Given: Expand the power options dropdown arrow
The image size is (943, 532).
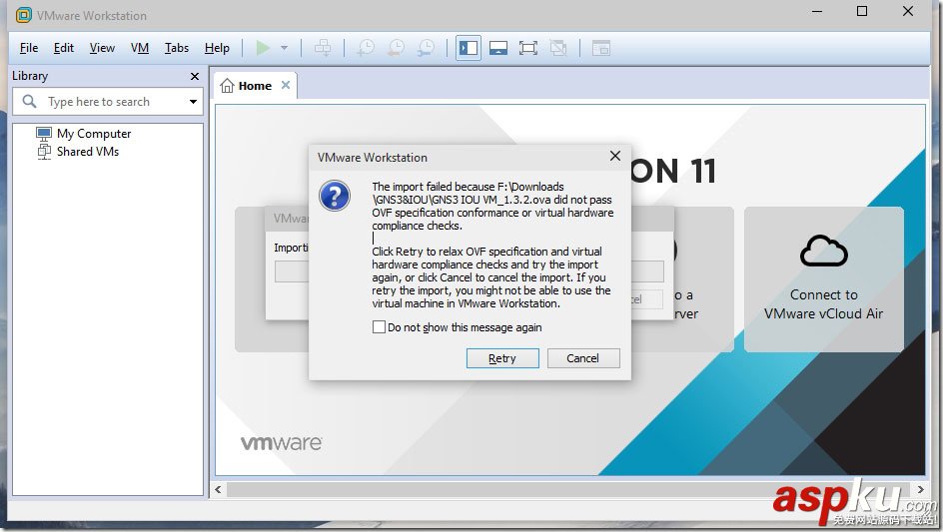Looking at the screenshot, I should pyautogui.click(x=284, y=48).
